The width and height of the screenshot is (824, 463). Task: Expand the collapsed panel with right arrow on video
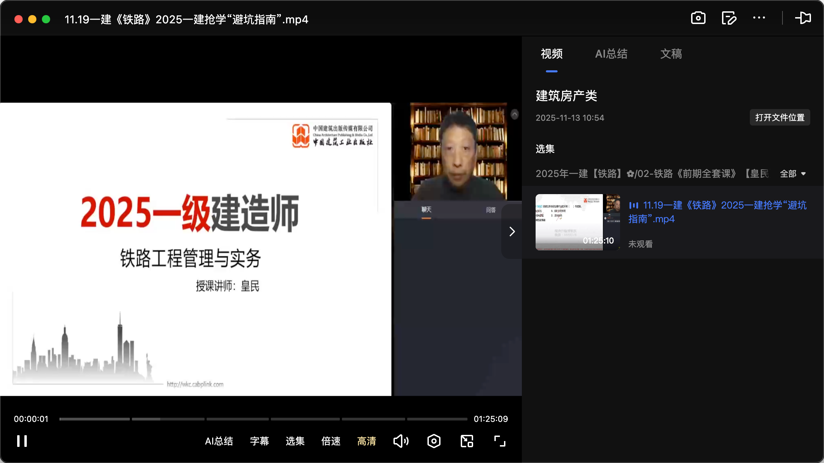point(512,231)
